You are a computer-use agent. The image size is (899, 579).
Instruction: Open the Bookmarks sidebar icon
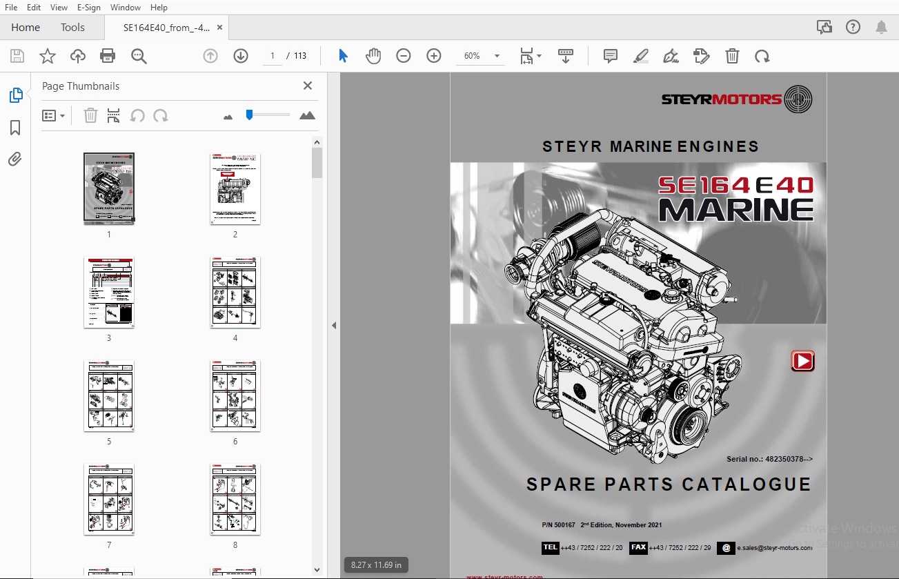[x=15, y=128]
